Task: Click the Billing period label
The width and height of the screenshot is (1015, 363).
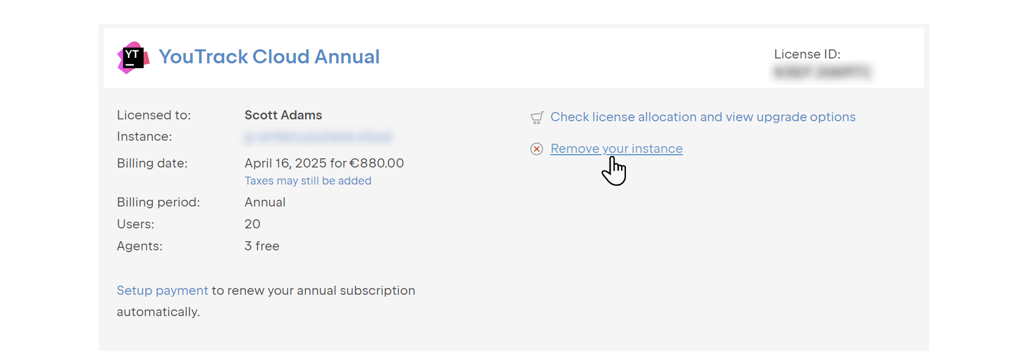Action: click(x=158, y=202)
